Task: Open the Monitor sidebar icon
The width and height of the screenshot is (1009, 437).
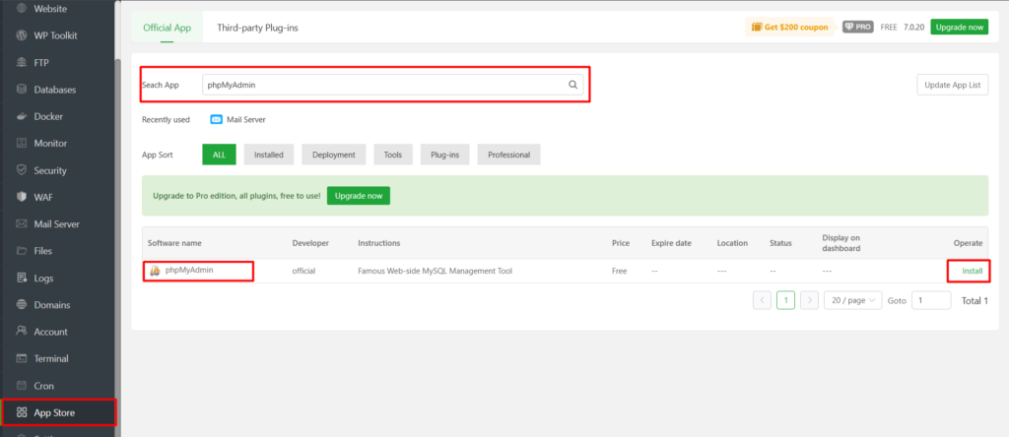Action: coord(22,144)
